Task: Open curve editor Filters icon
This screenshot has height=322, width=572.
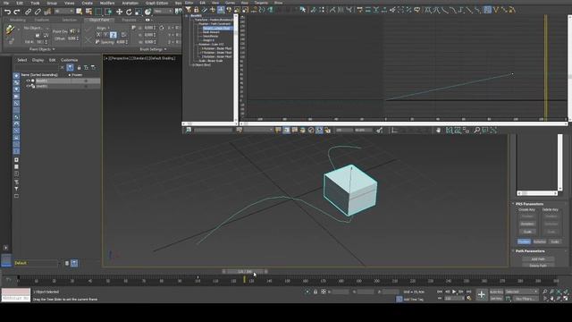Action: pyautogui.click(x=189, y=10)
